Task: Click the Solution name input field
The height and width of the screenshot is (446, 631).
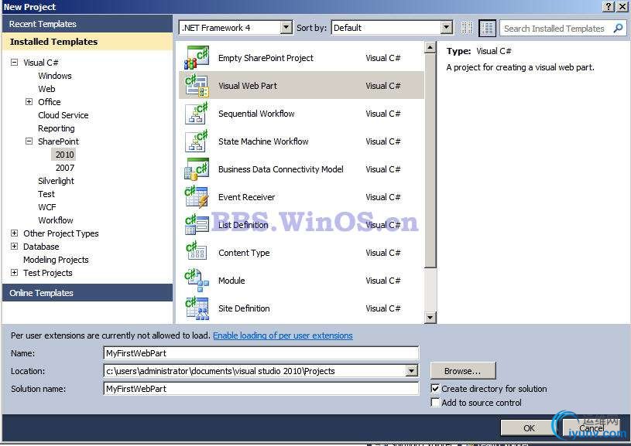Action: coord(261,389)
